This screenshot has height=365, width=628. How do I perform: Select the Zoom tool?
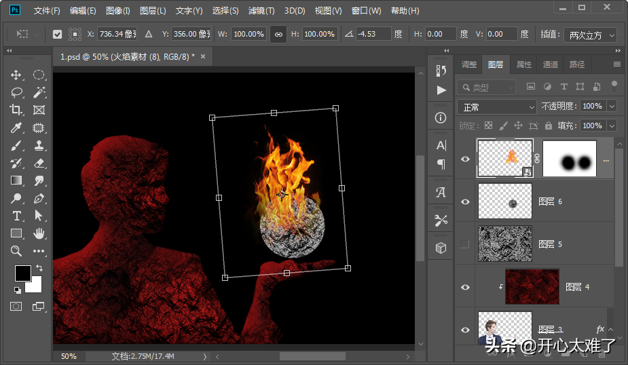(x=16, y=251)
